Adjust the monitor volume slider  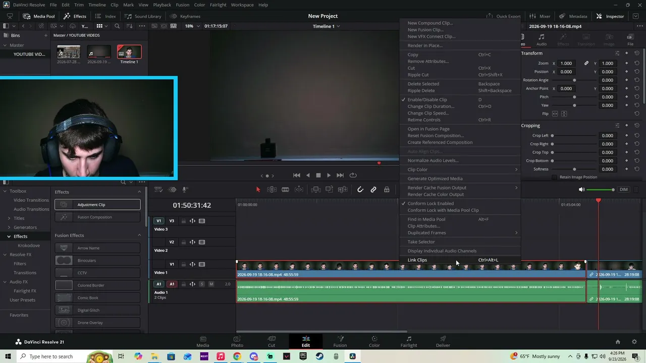tap(601, 190)
